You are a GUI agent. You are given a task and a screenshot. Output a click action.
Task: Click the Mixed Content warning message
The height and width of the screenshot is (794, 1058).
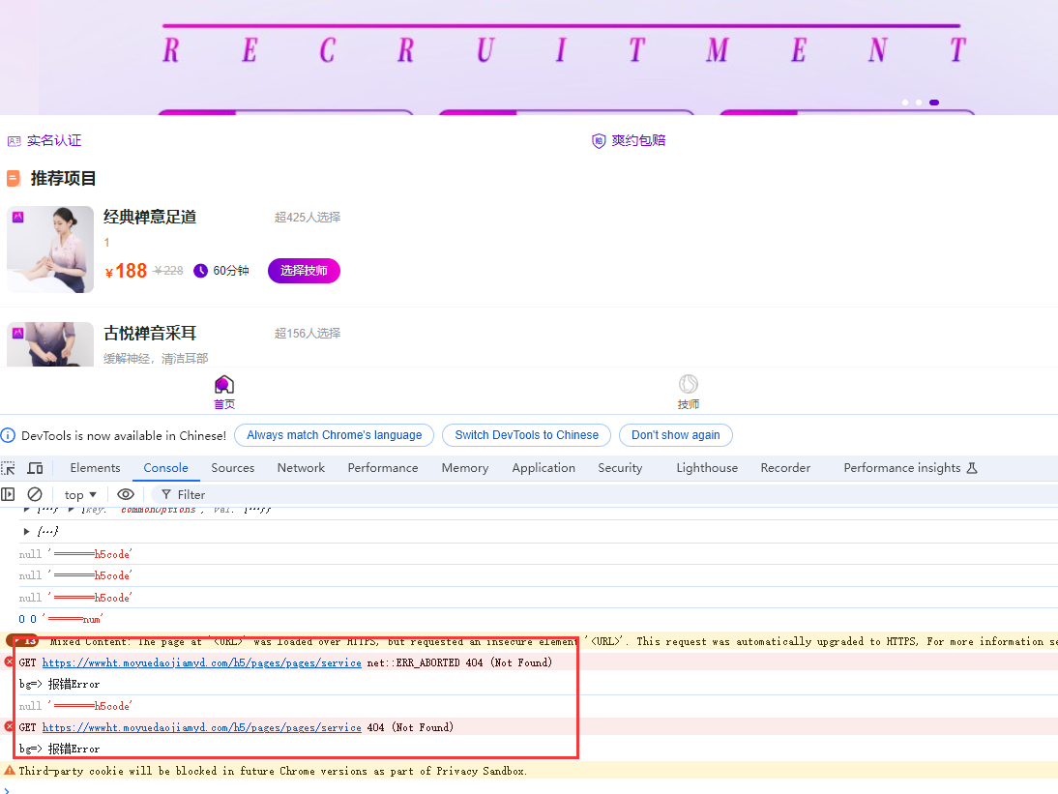pos(553,641)
